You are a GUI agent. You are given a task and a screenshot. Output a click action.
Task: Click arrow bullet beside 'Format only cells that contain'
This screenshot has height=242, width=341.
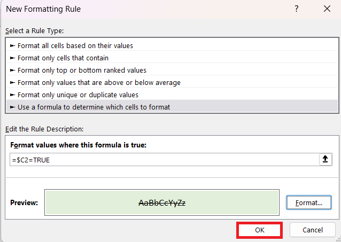(x=13, y=58)
